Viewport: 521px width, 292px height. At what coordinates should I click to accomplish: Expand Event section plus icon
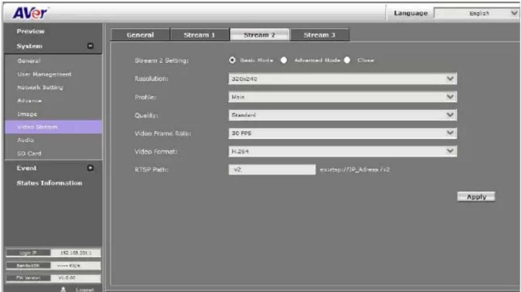coord(90,168)
